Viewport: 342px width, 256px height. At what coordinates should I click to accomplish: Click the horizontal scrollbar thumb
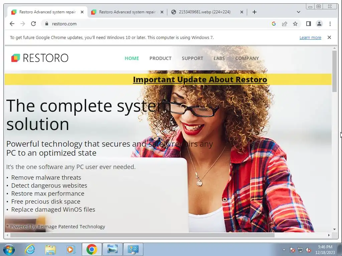coord(142,235)
